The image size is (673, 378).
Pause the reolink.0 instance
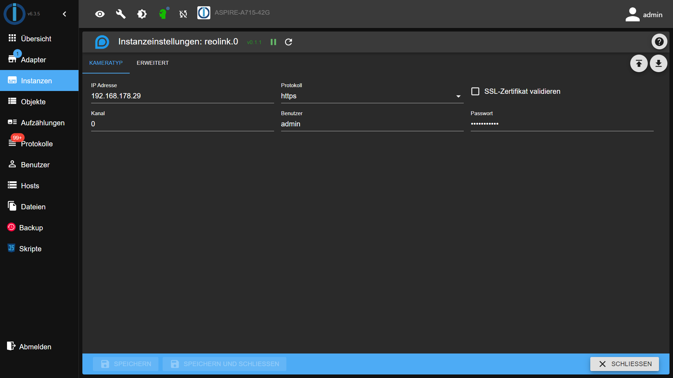click(273, 42)
